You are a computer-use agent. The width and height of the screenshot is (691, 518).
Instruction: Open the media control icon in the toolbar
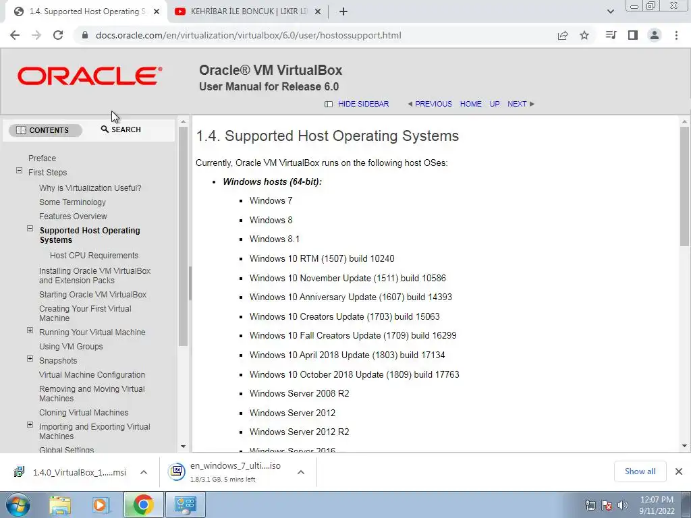[611, 35]
